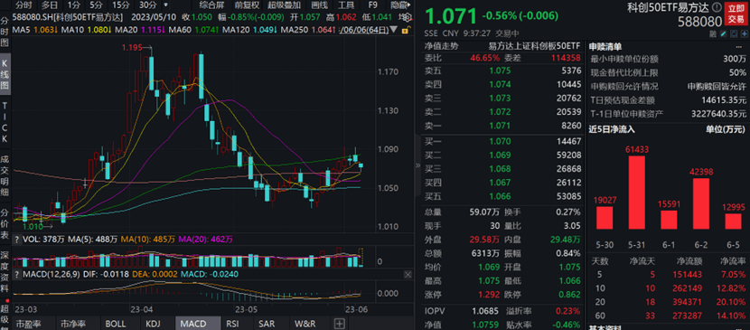750x330 pixels.
Task: Expand the 申赎清单 more options ellipsis
Action: [739, 47]
